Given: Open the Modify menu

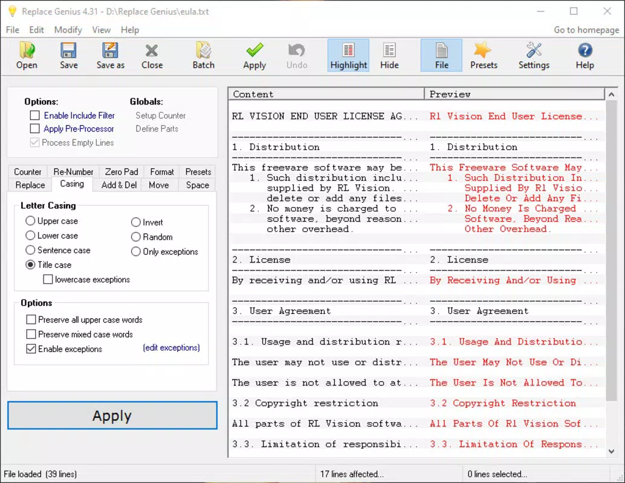Looking at the screenshot, I should click(68, 30).
